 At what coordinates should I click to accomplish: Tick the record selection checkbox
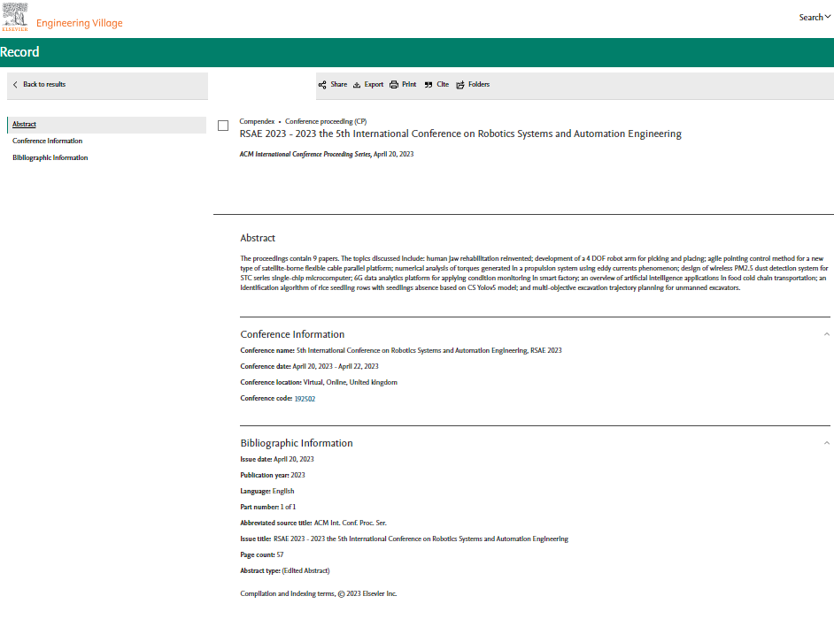click(x=223, y=126)
